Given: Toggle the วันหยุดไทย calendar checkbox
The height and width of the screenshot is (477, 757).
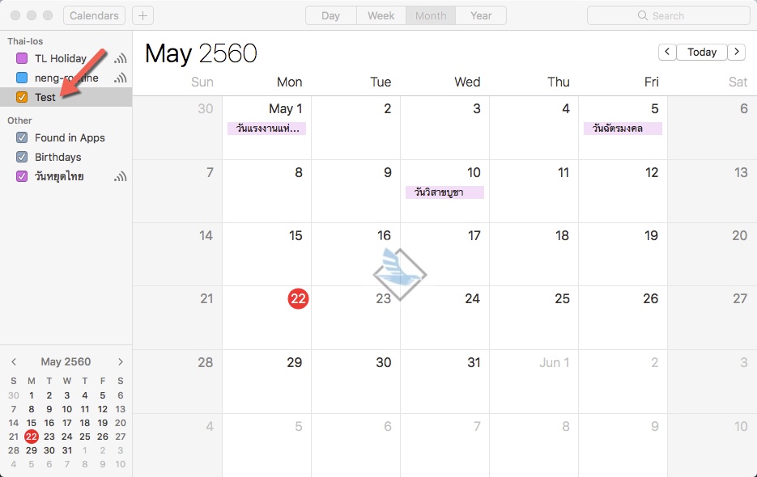Looking at the screenshot, I should (22, 176).
